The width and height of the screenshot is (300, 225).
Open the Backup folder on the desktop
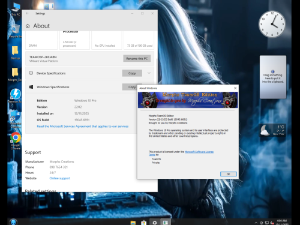[x=16, y=53]
